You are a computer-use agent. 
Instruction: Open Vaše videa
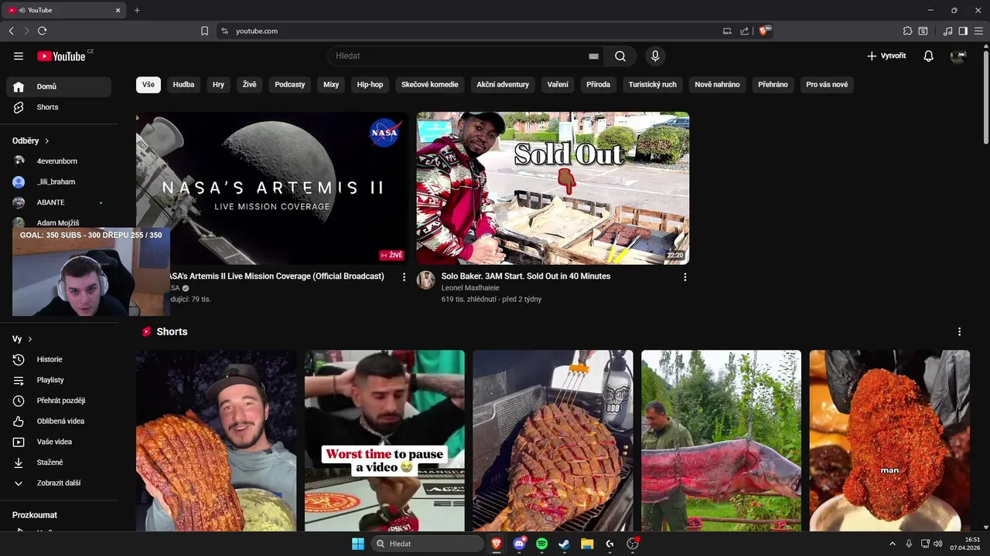(59, 442)
